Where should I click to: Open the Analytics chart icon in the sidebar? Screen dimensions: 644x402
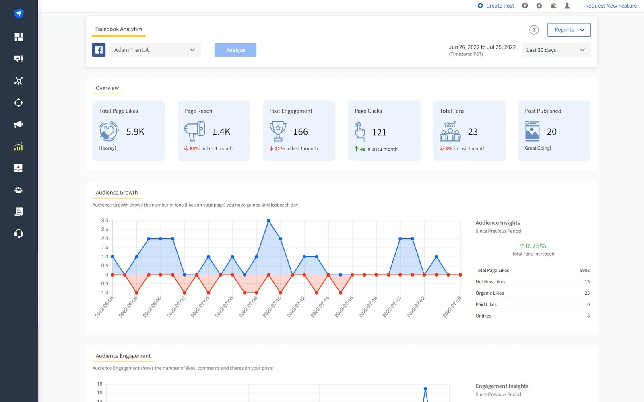pyautogui.click(x=19, y=147)
